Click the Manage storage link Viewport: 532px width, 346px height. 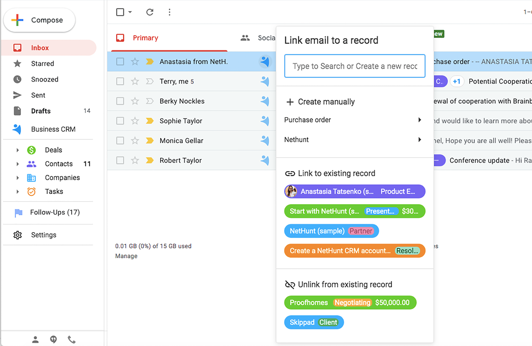126,256
